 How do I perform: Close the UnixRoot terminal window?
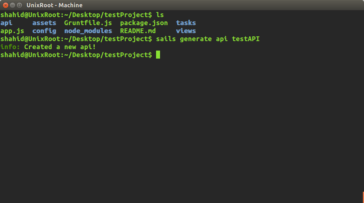click(5, 5)
